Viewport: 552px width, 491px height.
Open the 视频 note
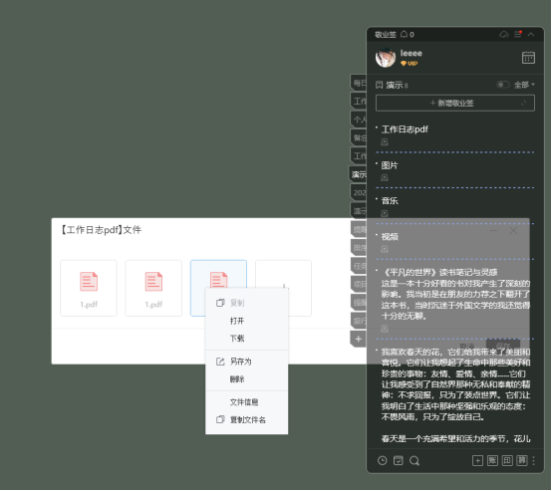coord(390,236)
